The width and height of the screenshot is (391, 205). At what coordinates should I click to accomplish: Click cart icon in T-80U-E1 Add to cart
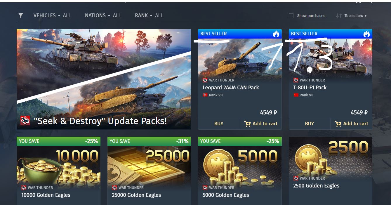(338, 124)
